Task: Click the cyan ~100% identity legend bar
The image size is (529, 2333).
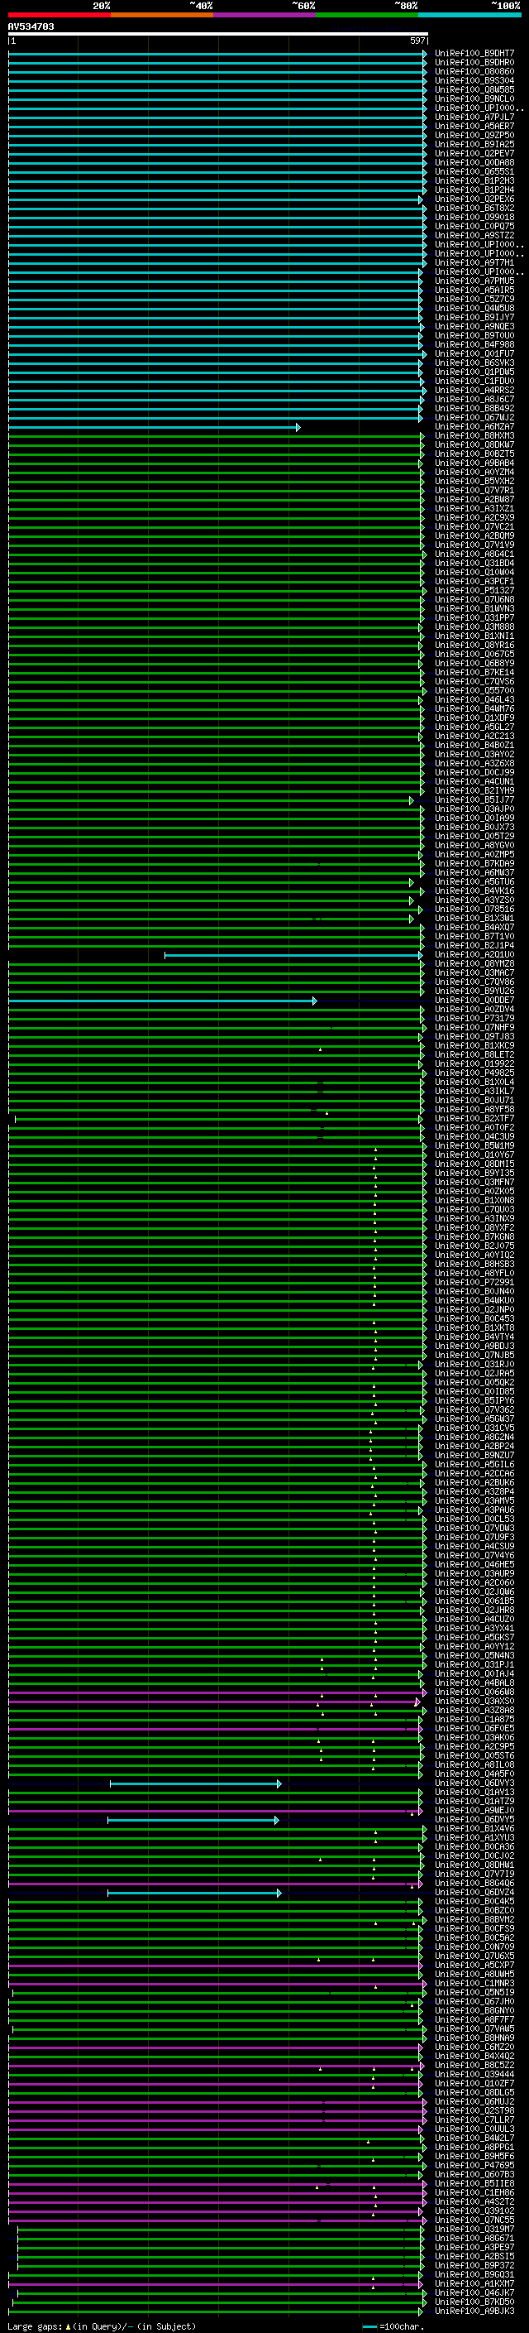Action: click(469, 16)
